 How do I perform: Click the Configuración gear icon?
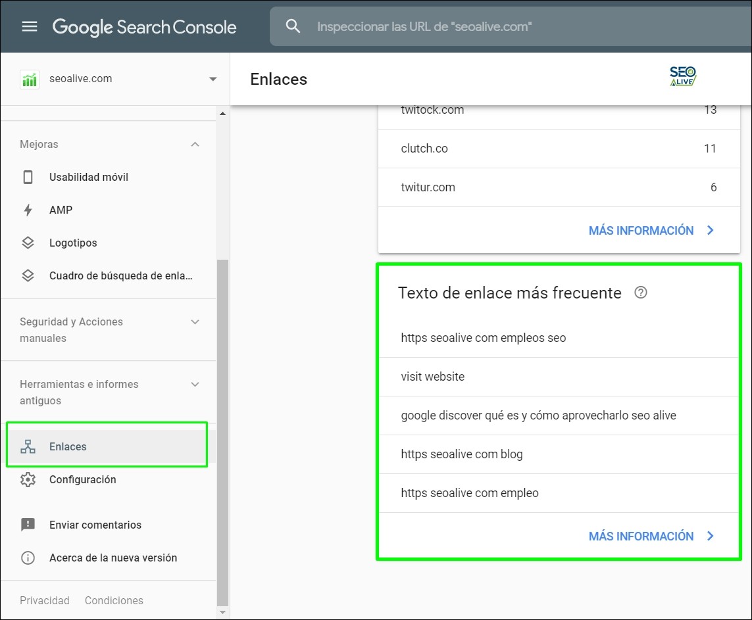28,479
